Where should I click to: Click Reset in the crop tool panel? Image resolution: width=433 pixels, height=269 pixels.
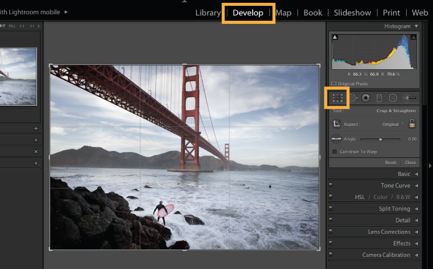tap(391, 162)
